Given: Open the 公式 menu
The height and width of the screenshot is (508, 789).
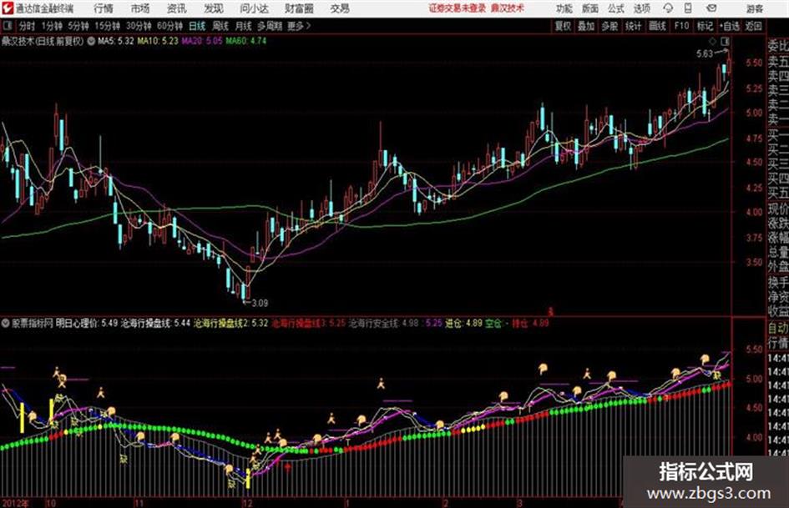Looking at the screenshot, I should tap(616, 8).
